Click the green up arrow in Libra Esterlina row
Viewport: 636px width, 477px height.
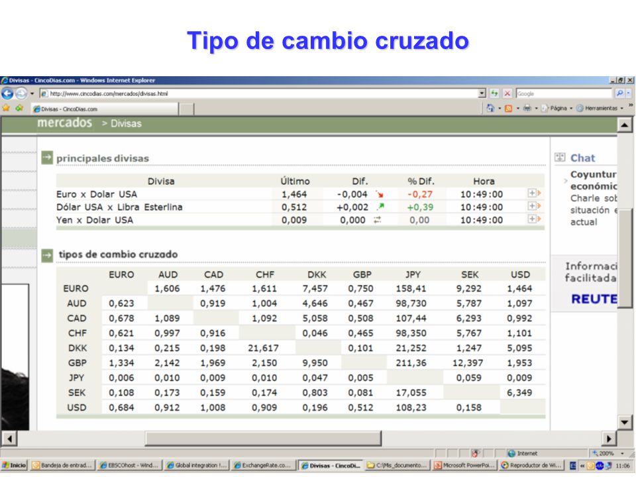coord(380,207)
